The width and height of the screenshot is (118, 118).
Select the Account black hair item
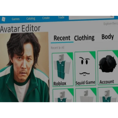(x=108, y=68)
